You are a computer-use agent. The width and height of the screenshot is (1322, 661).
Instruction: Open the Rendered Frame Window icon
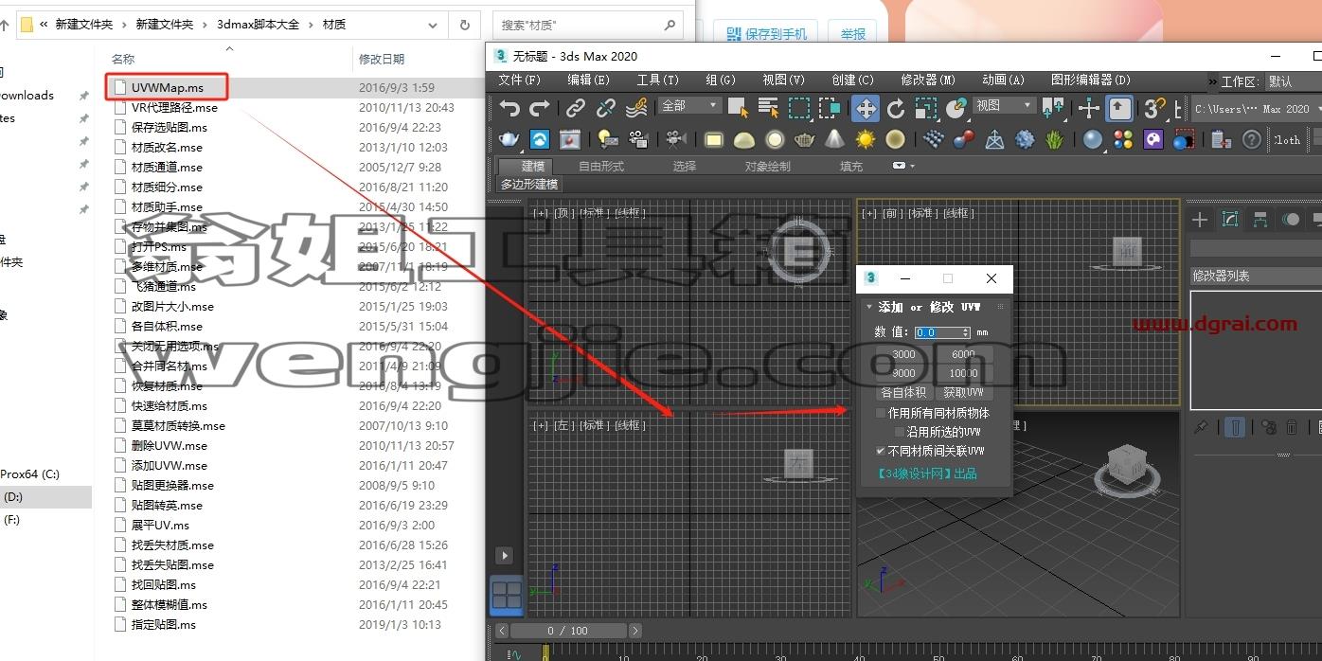point(570,139)
